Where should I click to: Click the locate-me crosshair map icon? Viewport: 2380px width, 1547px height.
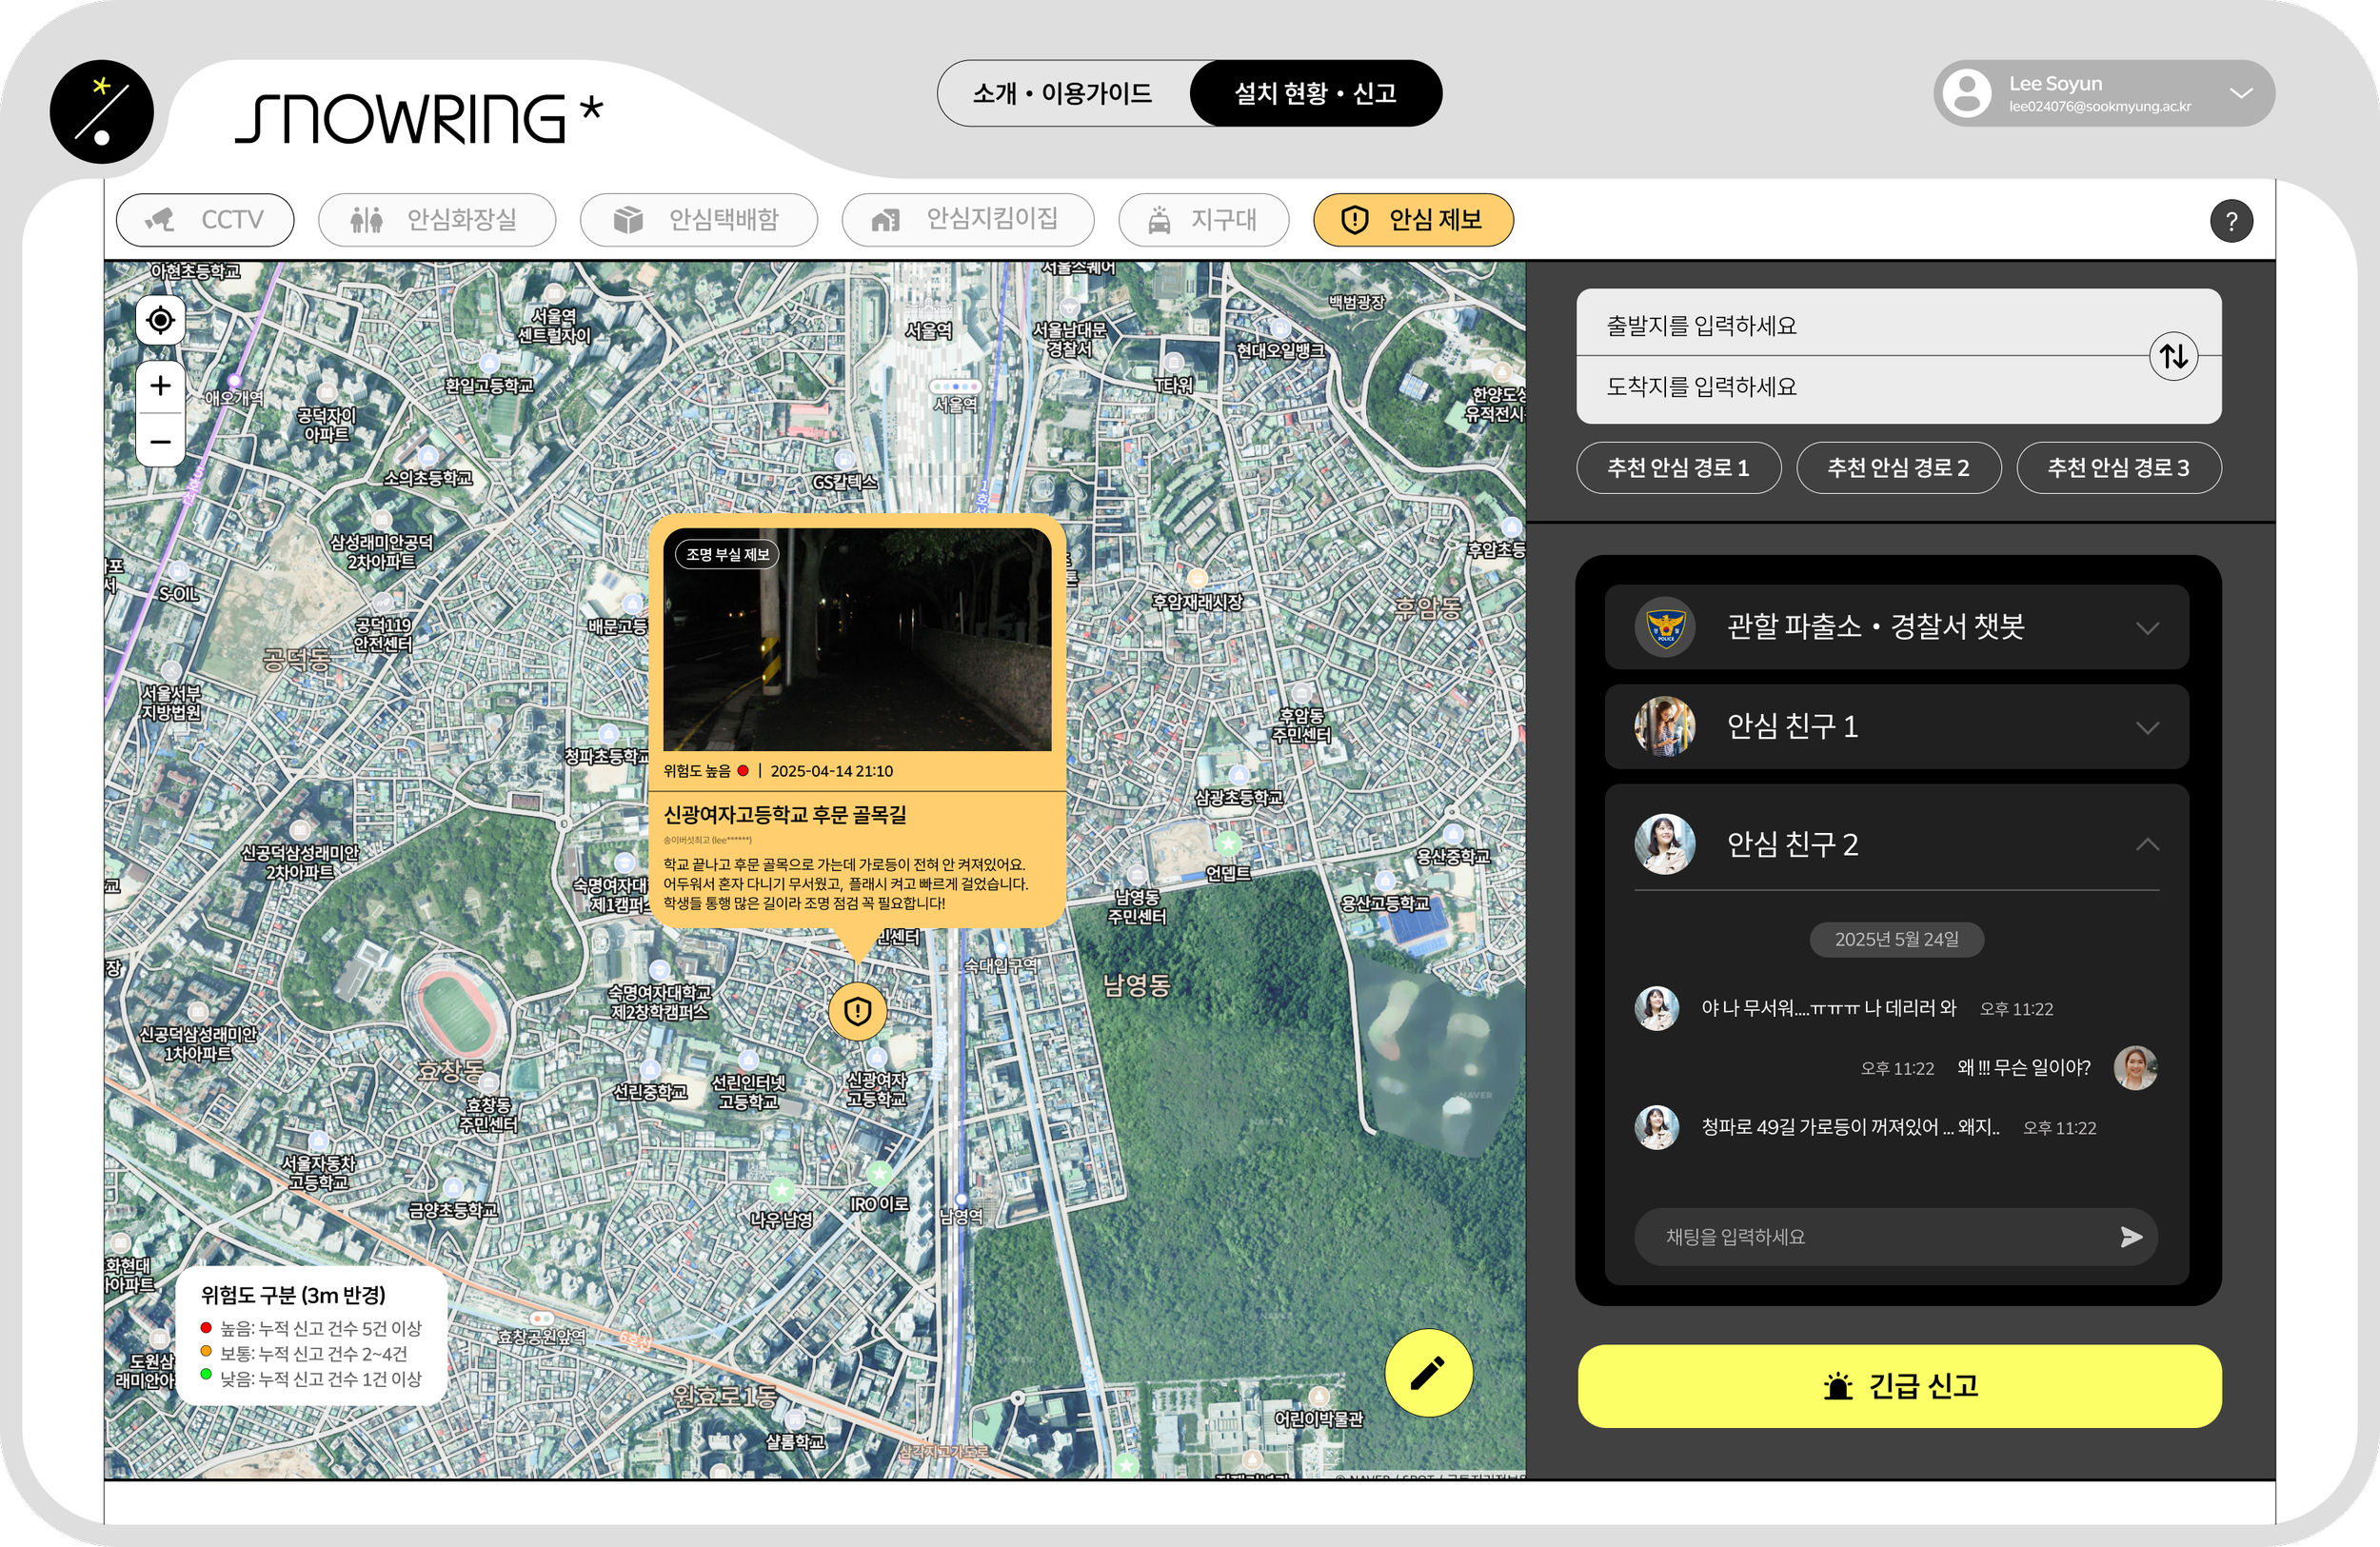click(x=160, y=320)
